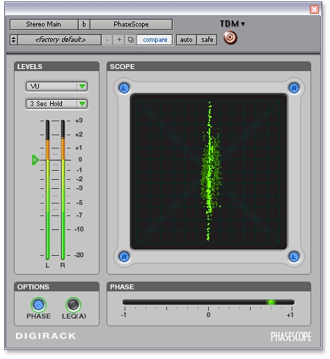Click the LEVELS panel header
The image size is (330, 359).
pyautogui.click(x=56, y=66)
